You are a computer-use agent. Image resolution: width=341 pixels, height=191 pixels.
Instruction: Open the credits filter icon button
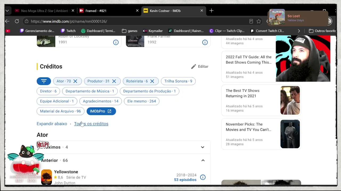coord(44,81)
